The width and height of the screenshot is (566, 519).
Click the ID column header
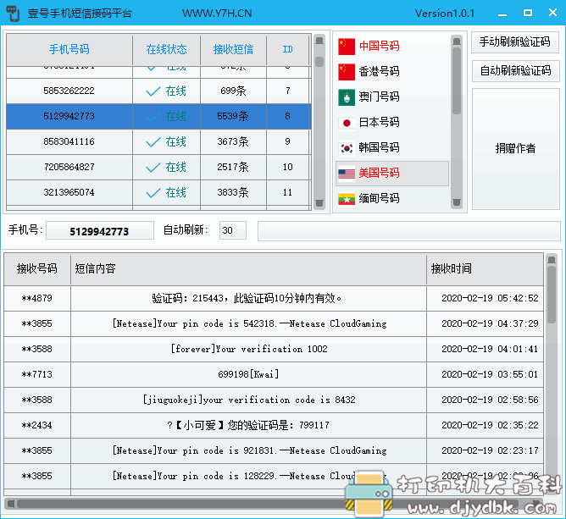(x=288, y=49)
